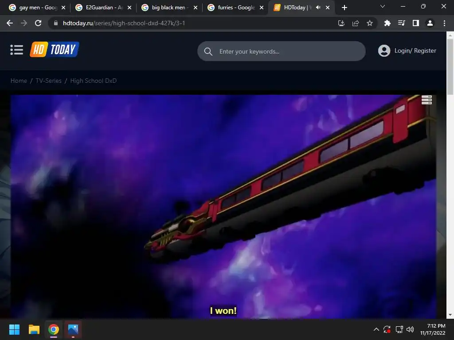The width and height of the screenshot is (454, 340).
Task: Share this page icon
Action: pos(356,23)
